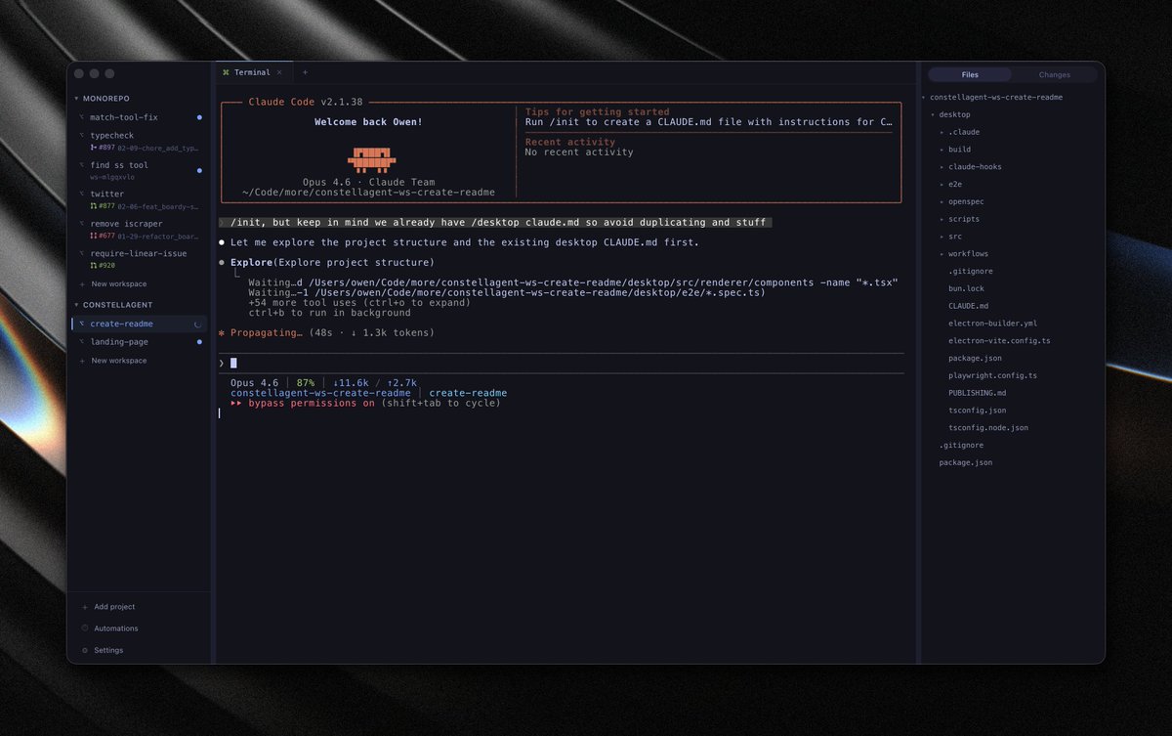Expand the scripts folder
1172x736 pixels.
pyautogui.click(x=942, y=219)
